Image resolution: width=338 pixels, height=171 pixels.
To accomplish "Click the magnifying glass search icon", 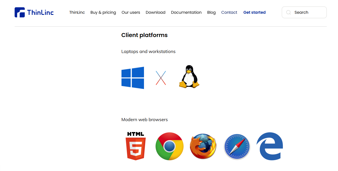I will click(x=288, y=12).
